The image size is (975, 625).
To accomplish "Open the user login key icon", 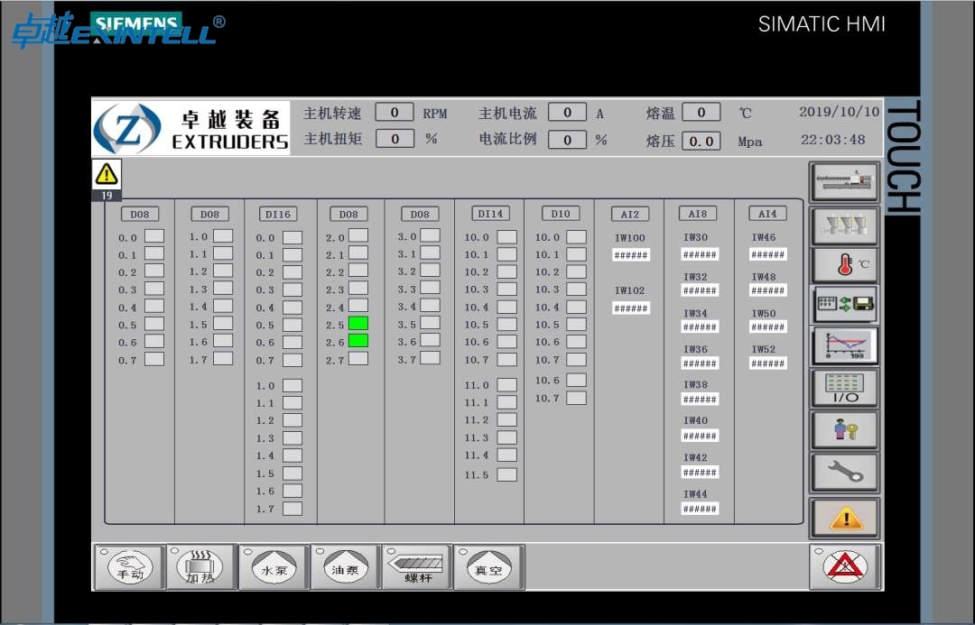I will [x=844, y=430].
